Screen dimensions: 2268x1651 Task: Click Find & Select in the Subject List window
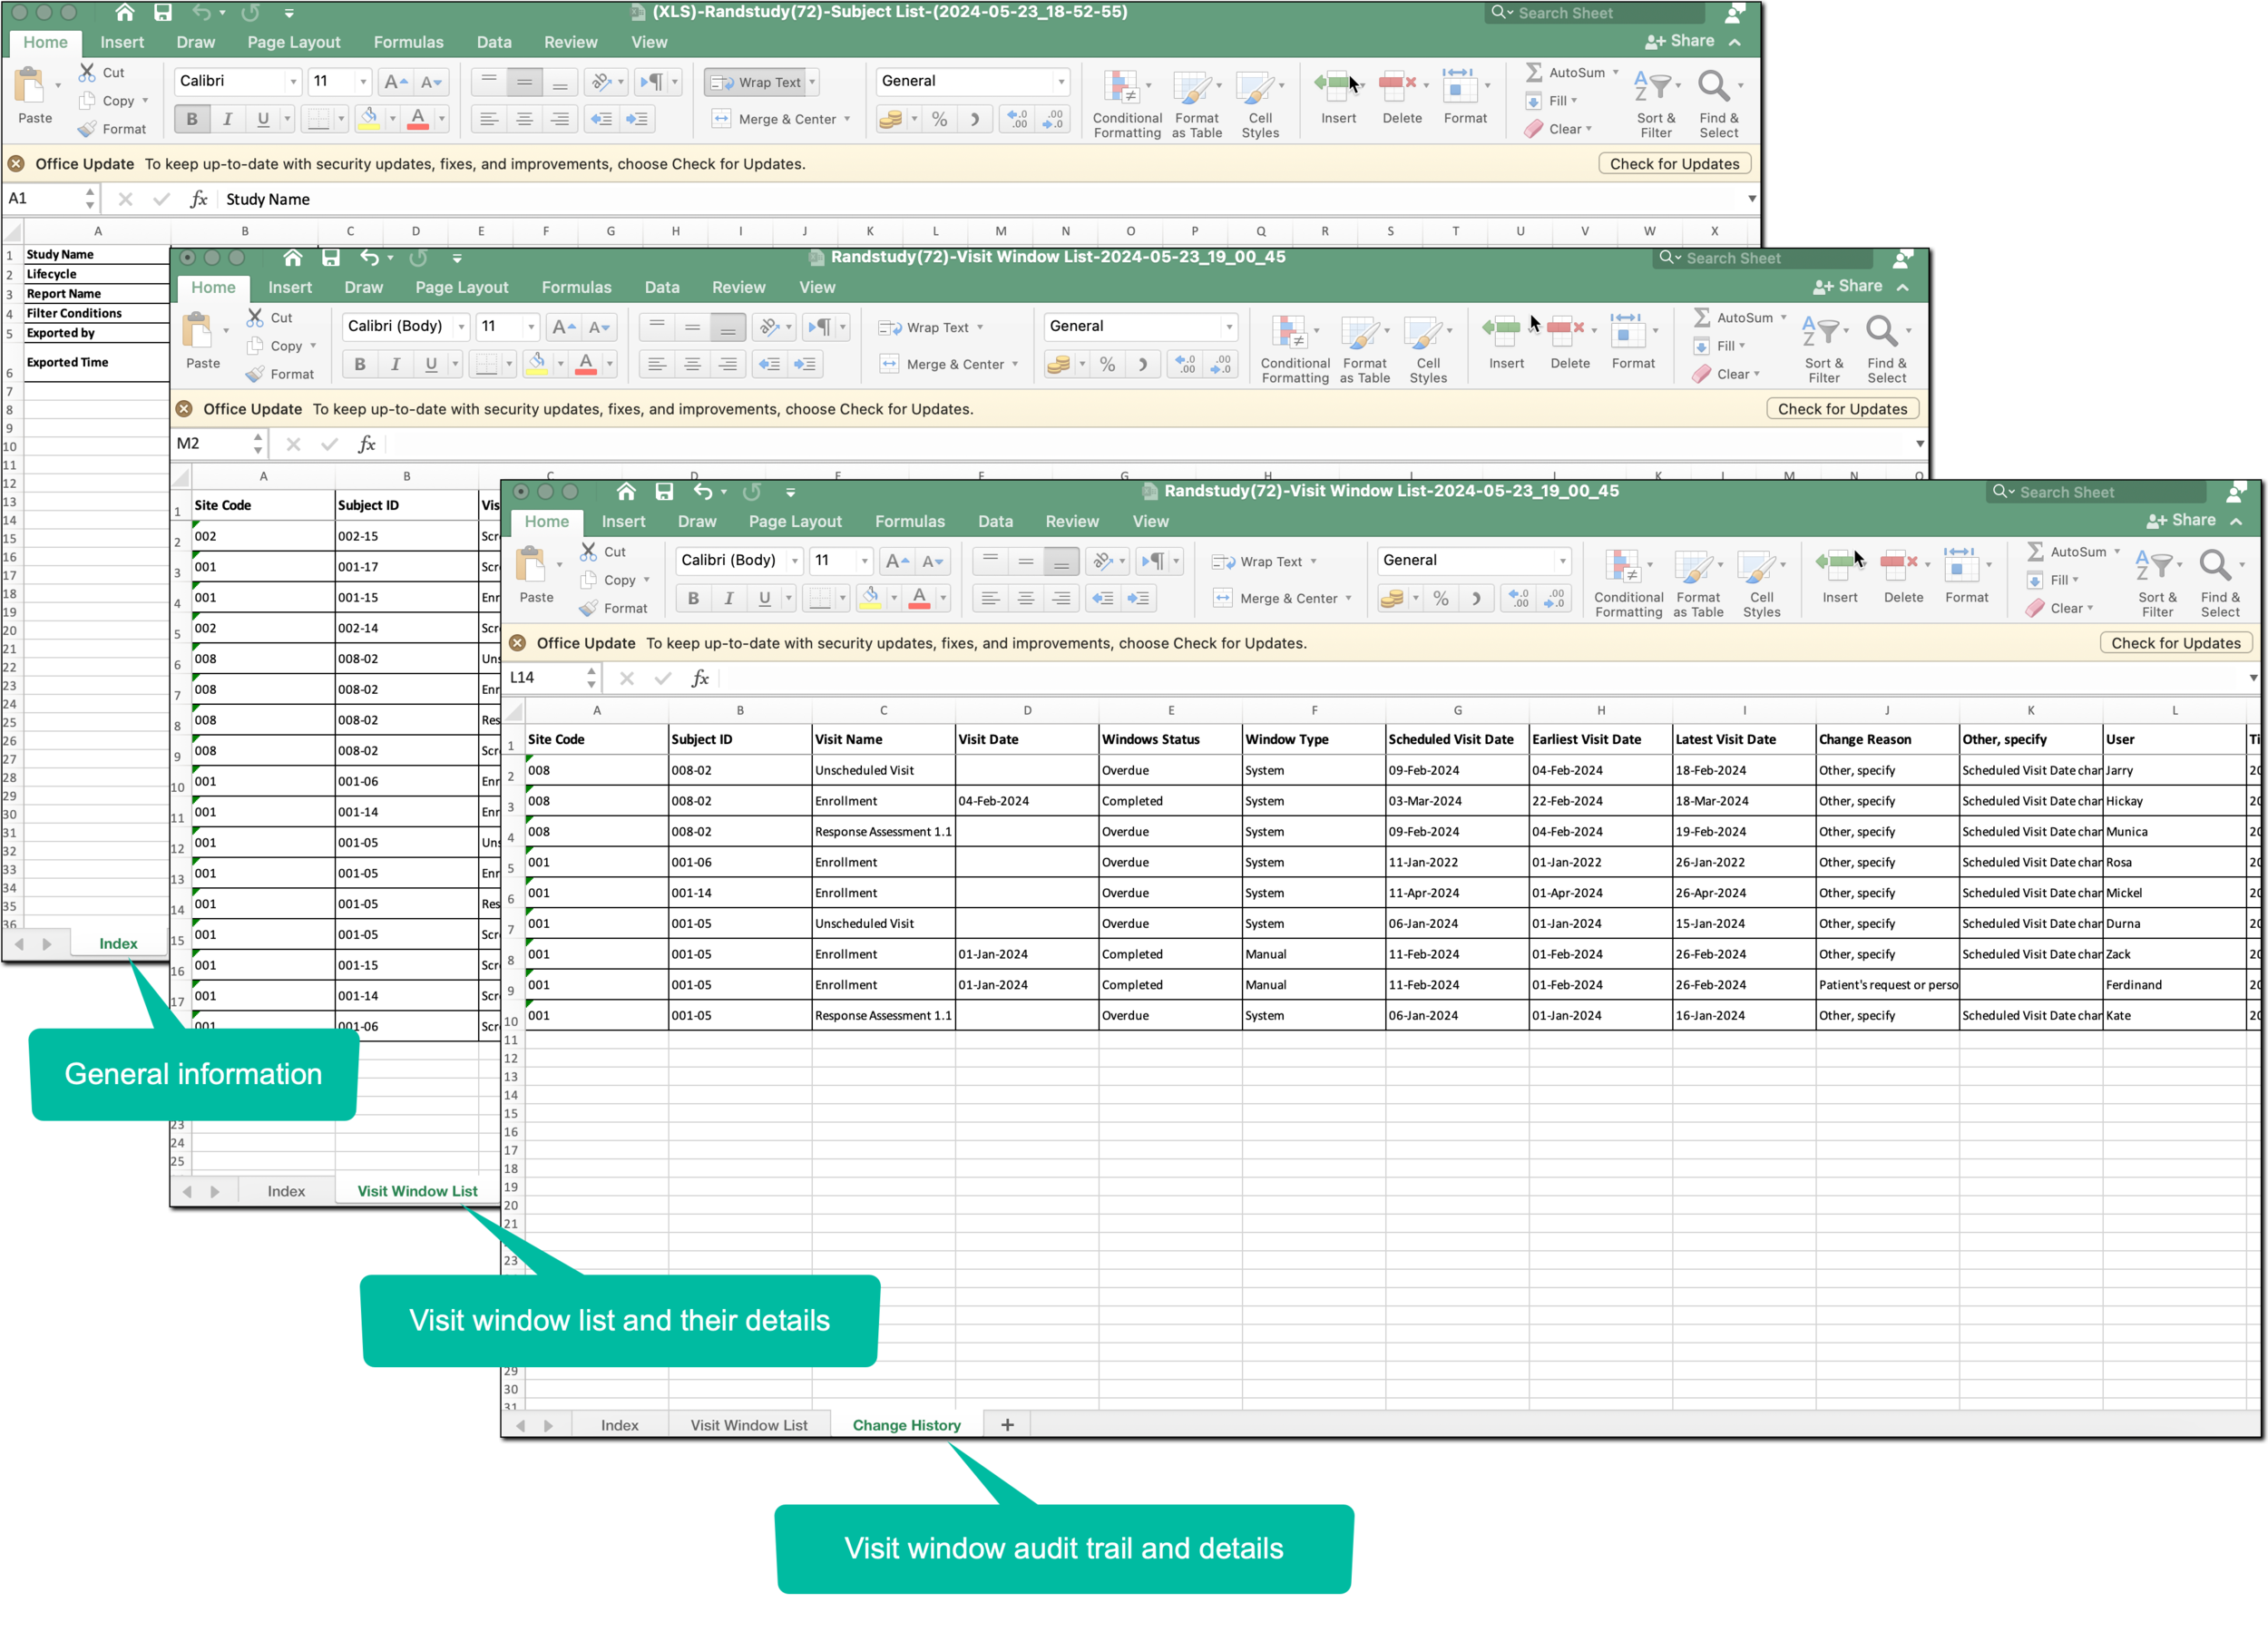point(1718,103)
